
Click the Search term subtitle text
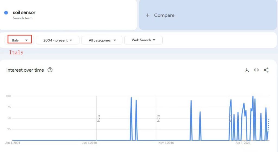[x=23, y=18]
